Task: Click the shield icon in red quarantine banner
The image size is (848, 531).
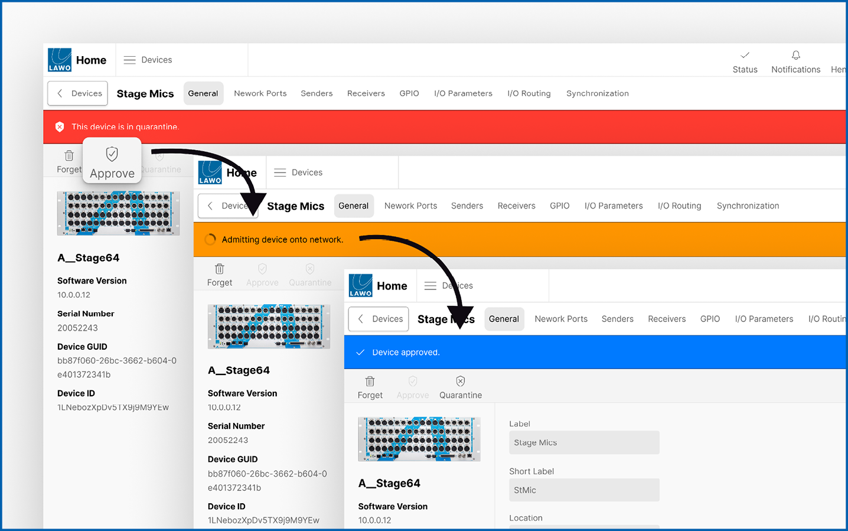Action: [x=60, y=126]
